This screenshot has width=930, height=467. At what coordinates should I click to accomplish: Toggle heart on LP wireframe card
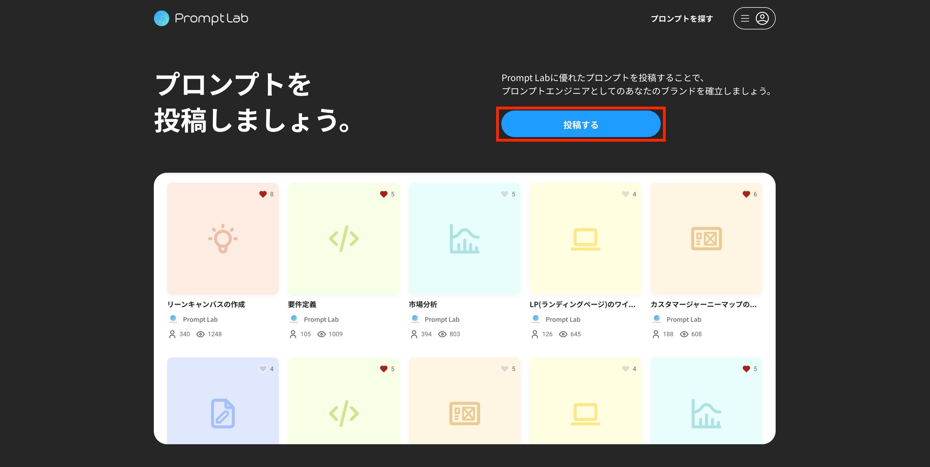(x=625, y=194)
